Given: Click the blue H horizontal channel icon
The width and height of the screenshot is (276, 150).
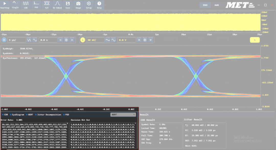Looking at the screenshot, I should (x=4, y=40).
